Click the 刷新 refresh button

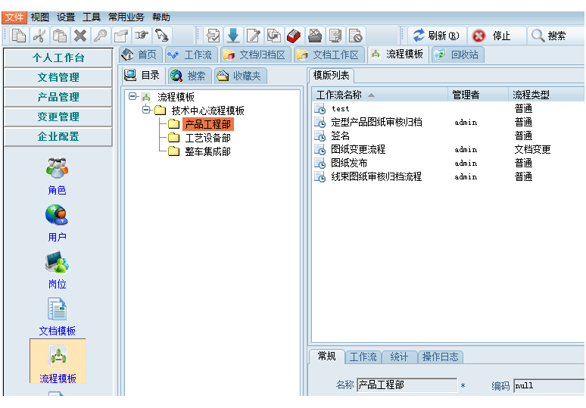tap(436, 36)
